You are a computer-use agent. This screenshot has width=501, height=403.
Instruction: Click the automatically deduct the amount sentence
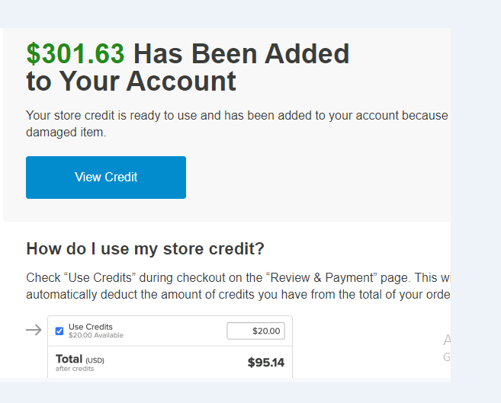pos(238,295)
